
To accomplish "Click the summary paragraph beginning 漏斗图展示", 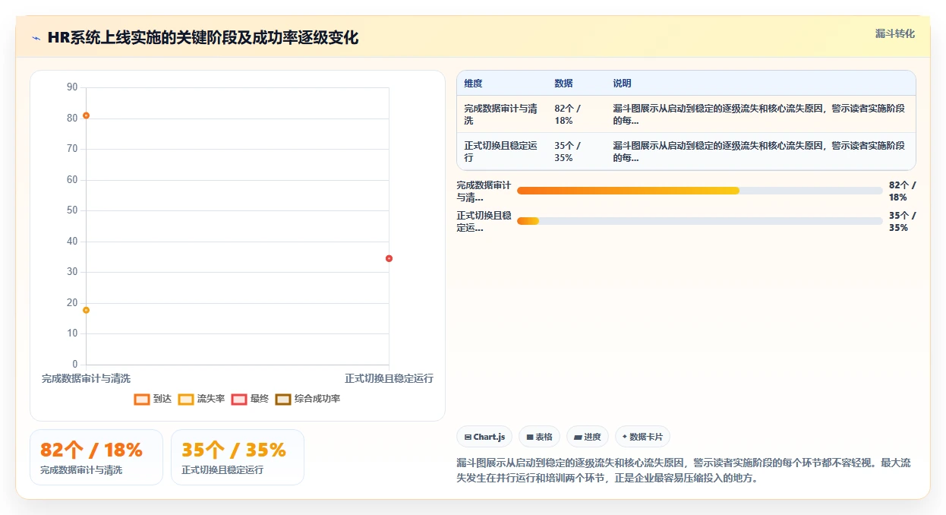I will [x=683, y=470].
